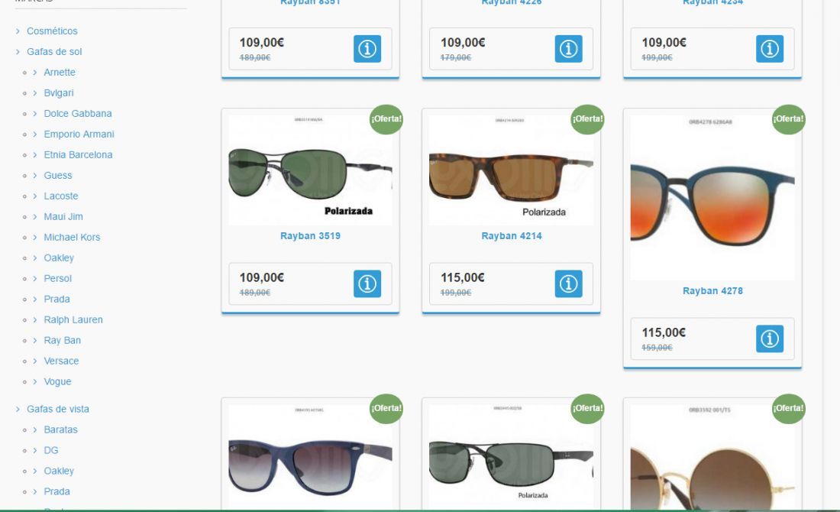The image size is (840, 512).
Task: Click the ¡Oferta! badge on Rayban 4278
Action: tap(789, 119)
